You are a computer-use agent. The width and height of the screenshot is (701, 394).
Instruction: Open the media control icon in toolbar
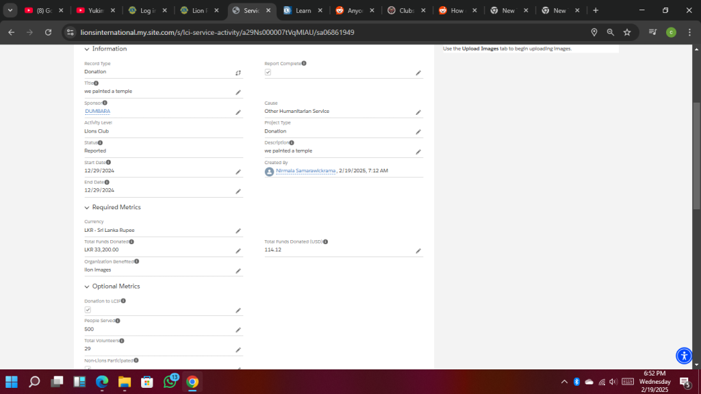[x=652, y=32]
